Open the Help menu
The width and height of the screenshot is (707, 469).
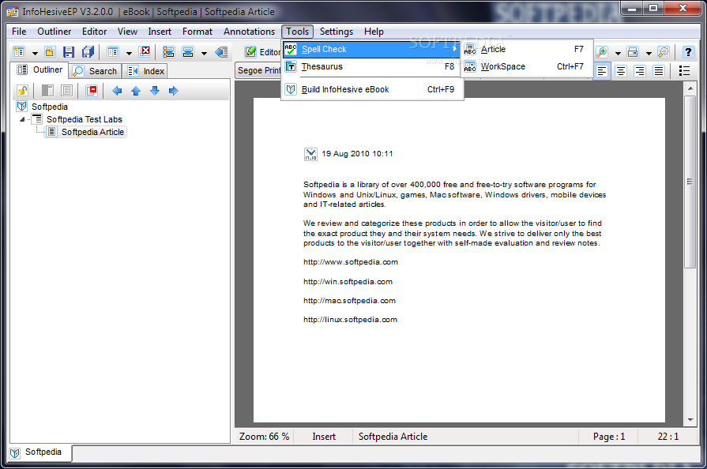point(374,32)
